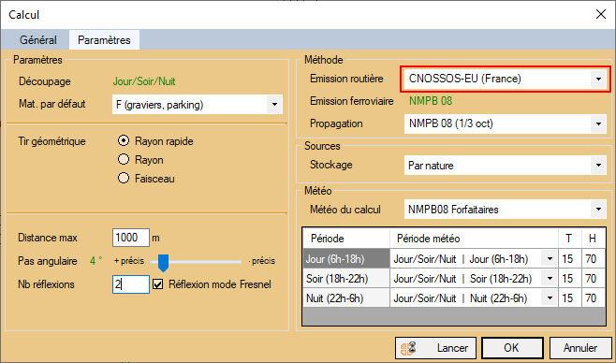Click the Nb réflexions input field
The image size is (616, 363).
click(x=131, y=284)
